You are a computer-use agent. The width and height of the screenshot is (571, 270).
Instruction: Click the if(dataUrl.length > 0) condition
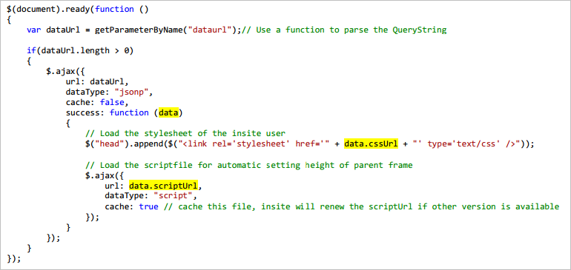(80, 50)
